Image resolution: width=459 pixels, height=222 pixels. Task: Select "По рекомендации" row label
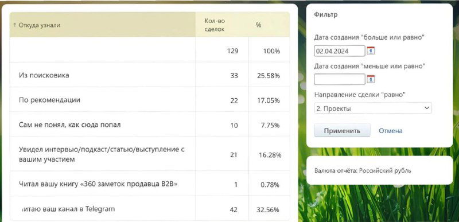49,100
